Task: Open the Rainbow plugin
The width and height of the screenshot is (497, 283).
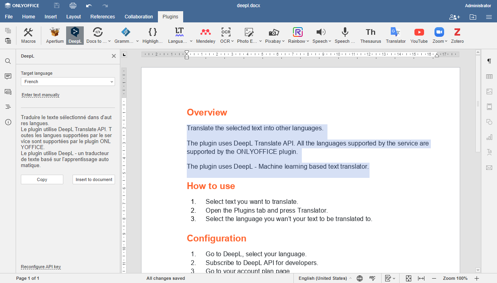Action: tap(297, 36)
